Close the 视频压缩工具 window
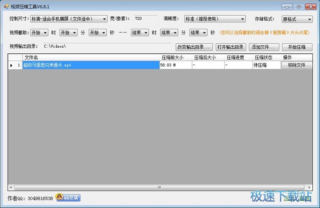Screen dimensions: 320x208 pyautogui.click(x=311, y=7)
